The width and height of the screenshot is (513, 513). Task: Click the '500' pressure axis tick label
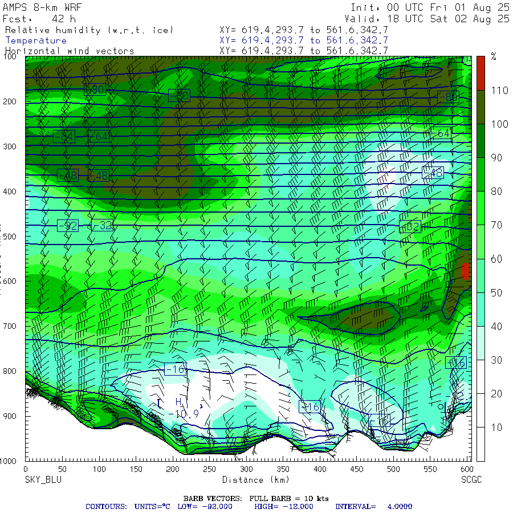(10, 237)
